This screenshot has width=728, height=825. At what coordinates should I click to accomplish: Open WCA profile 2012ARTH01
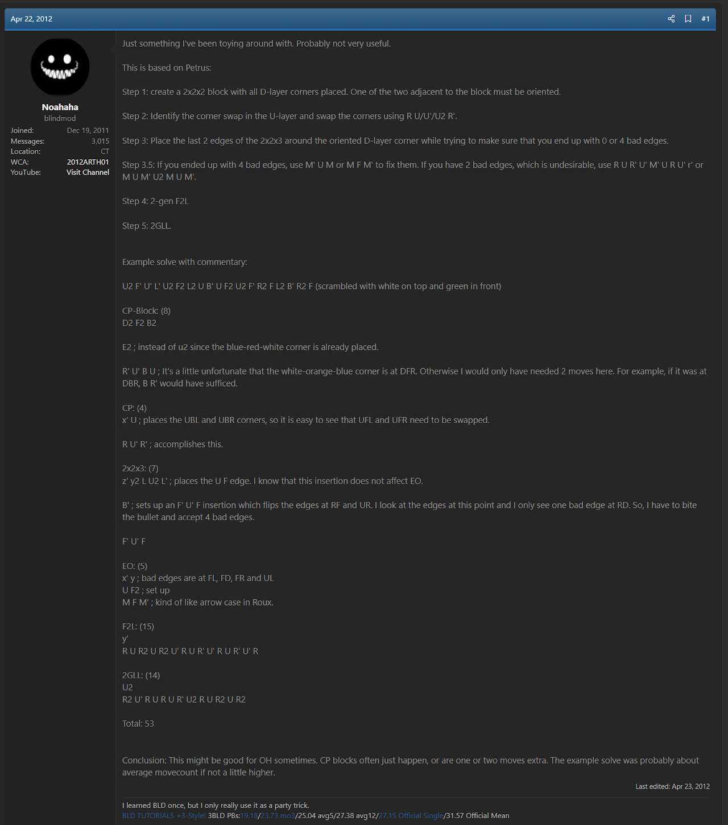pos(88,162)
